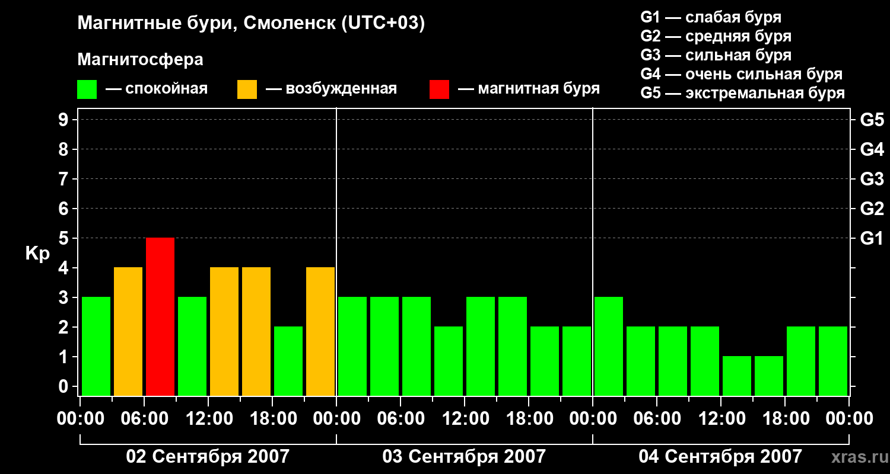Click the '— магнитная буря' legend label
This screenshot has height=474, width=890.
pos(529,89)
